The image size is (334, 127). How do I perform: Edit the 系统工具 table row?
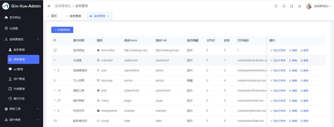pos(293,90)
